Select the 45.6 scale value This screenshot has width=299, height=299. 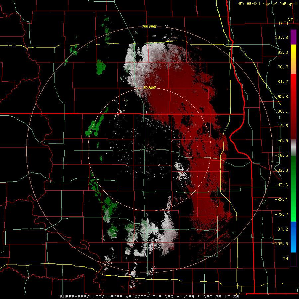[x=283, y=96]
